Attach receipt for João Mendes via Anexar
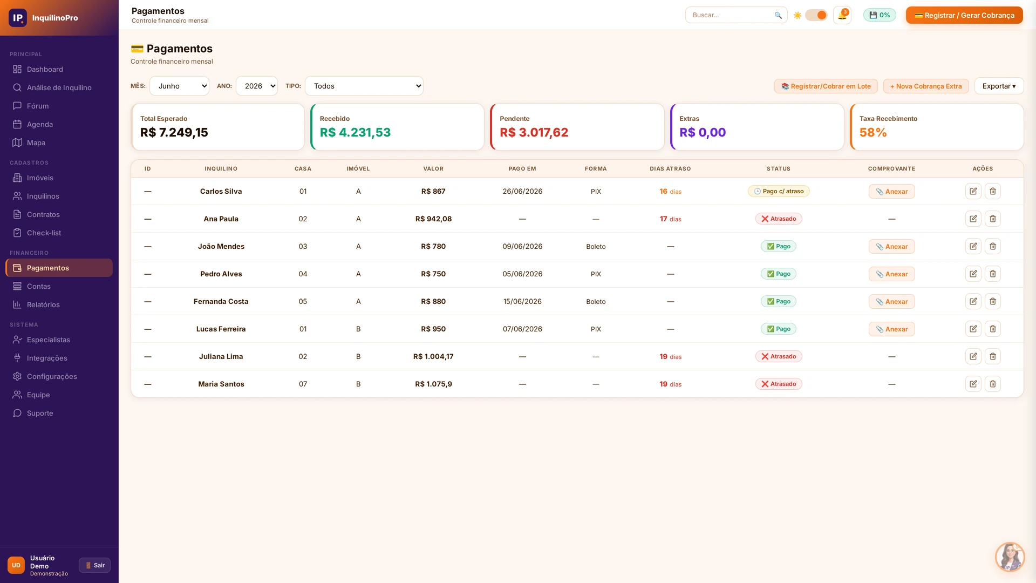The width and height of the screenshot is (1036, 583). click(891, 247)
